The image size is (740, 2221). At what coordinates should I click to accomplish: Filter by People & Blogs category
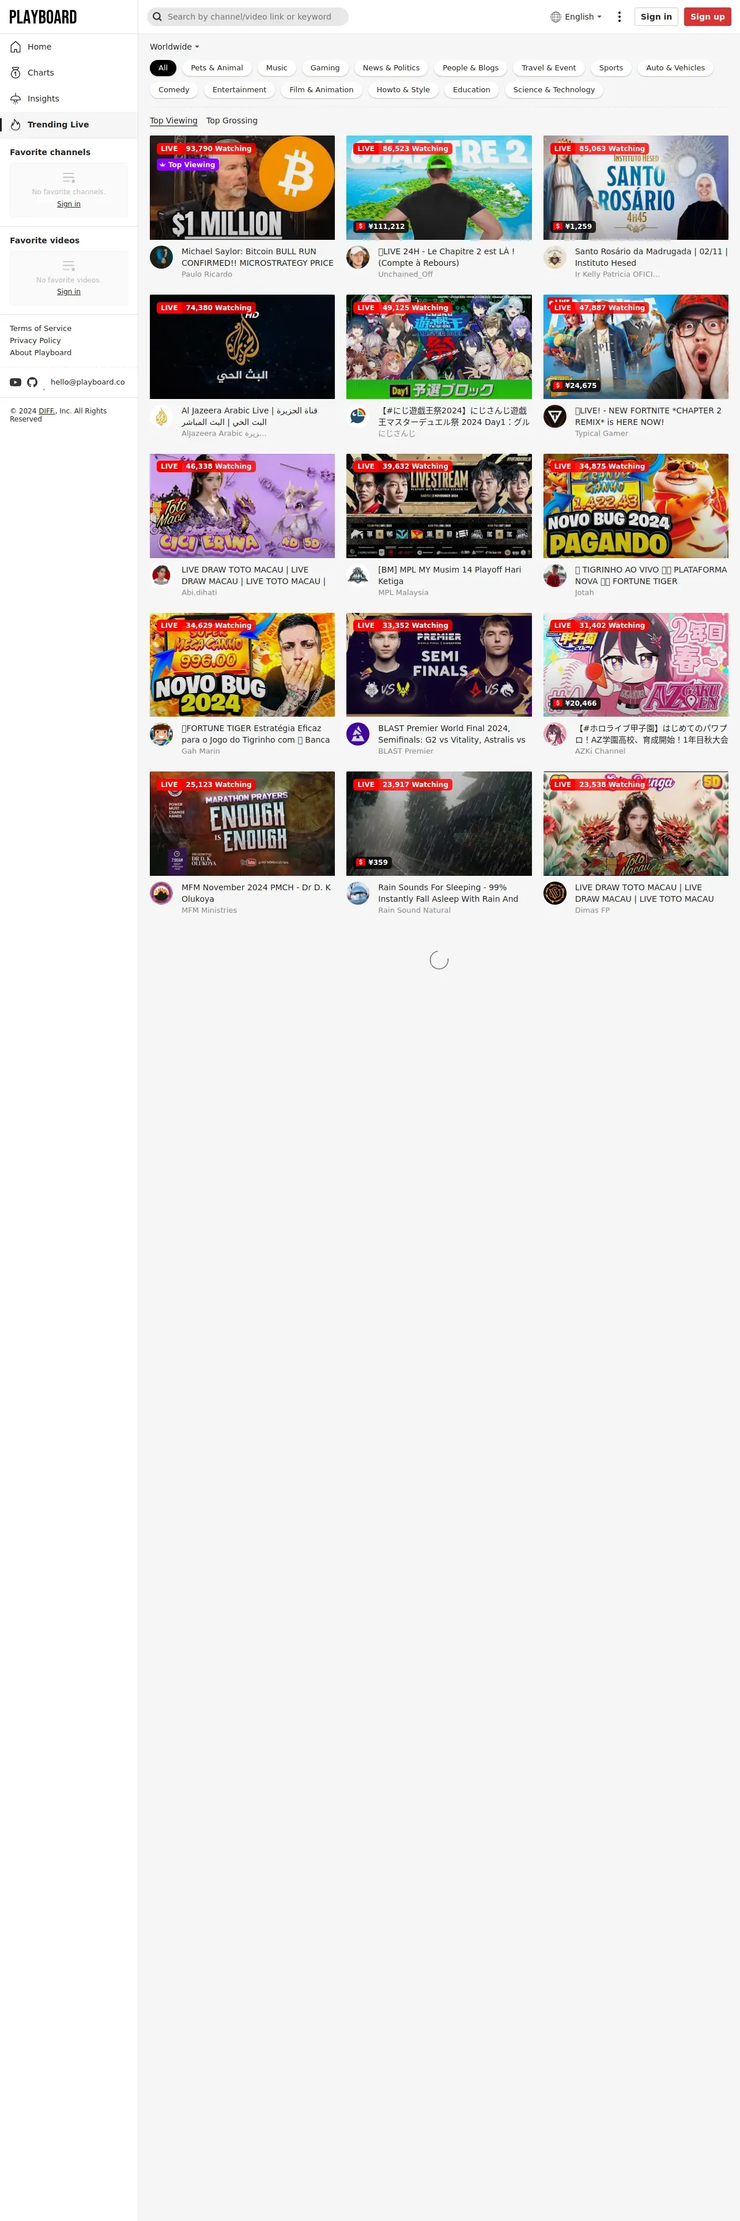470,67
